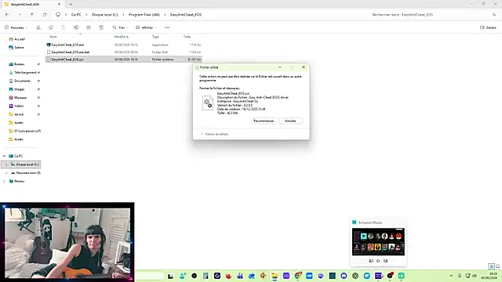Image resolution: width=502 pixels, height=282 pixels.
Task: Unpin Bureau using its pin icon
Action: click(38, 64)
